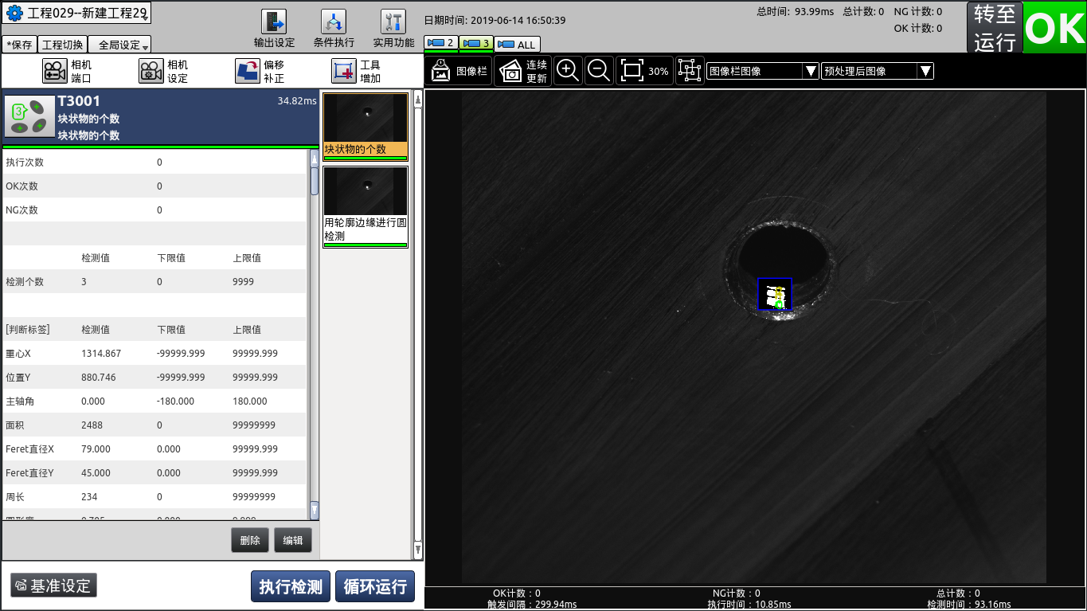Click the Feret直径X value 79.000
Screen dimensions: 1087x611
(96, 449)
